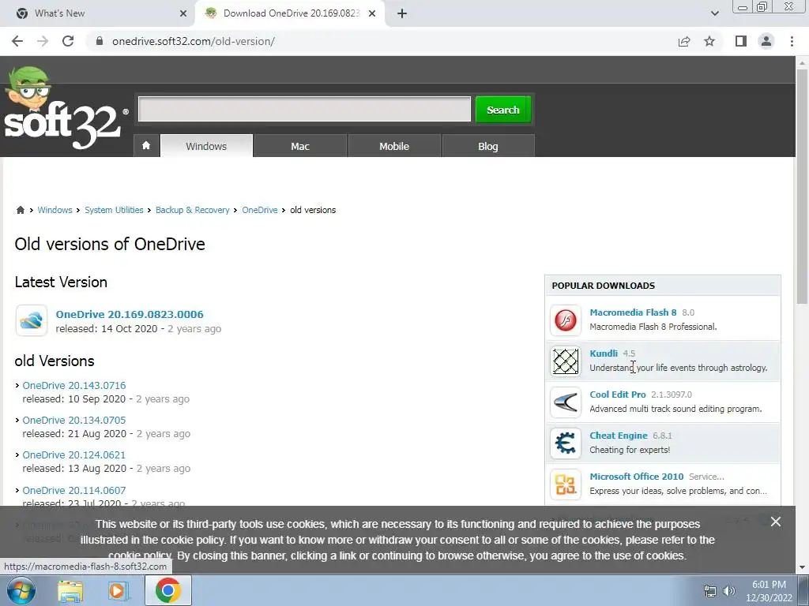Click the green Search button
Viewport: 809px width, 606px height.
click(x=503, y=109)
